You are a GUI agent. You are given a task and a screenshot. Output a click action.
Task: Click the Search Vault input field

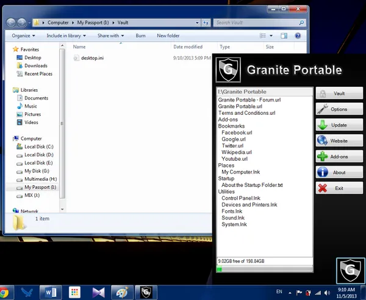click(x=259, y=23)
